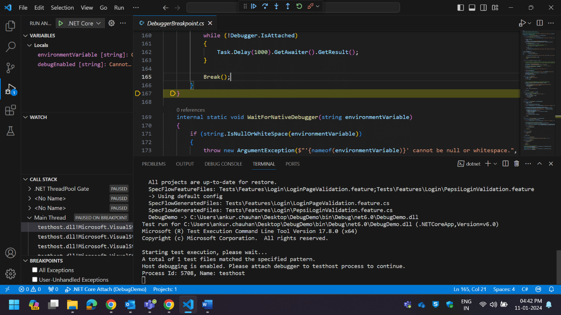Image resolution: width=561 pixels, height=315 pixels.
Task: Click the C# language mode indicator
Action: coord(525,289)
